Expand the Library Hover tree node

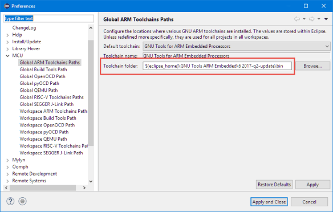(x=7, y=49)
